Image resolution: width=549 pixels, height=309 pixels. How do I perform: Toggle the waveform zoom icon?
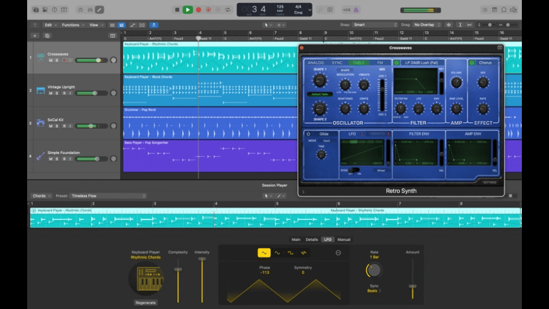pyautogui.click(x=449, y=25)
